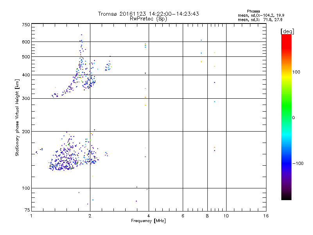Click the '[deg]' colorbar unit label
This screenshot has width=313, height=235.
287,31
